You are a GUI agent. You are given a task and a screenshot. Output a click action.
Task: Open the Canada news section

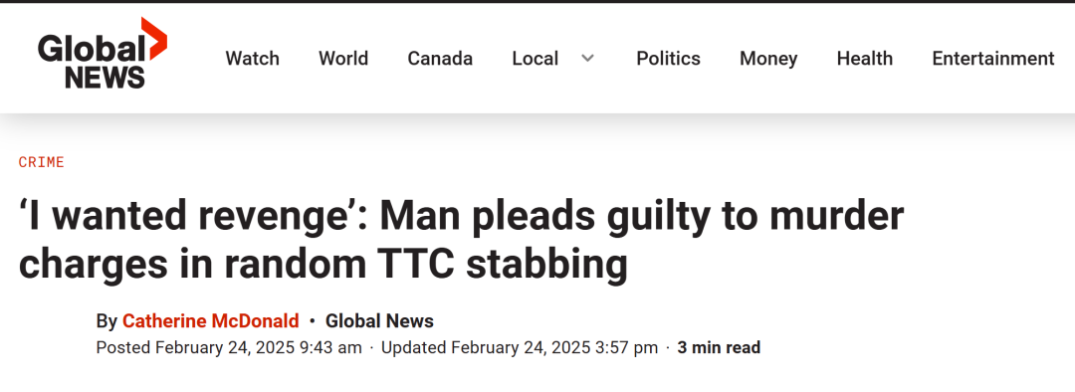pos(440,59)
